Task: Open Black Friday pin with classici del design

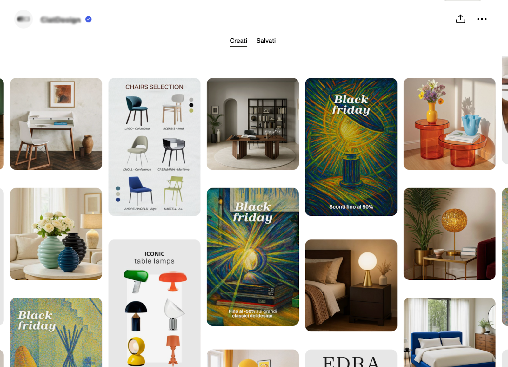Action: point(253,257)
